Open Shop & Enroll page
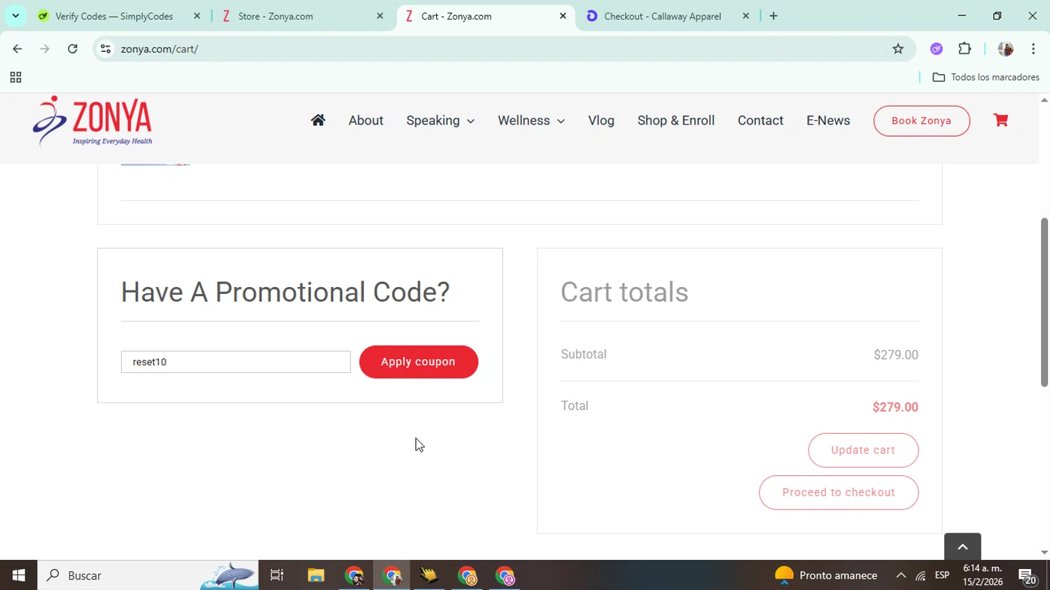This screenshot has width=1050, height=590. point(676,120)
